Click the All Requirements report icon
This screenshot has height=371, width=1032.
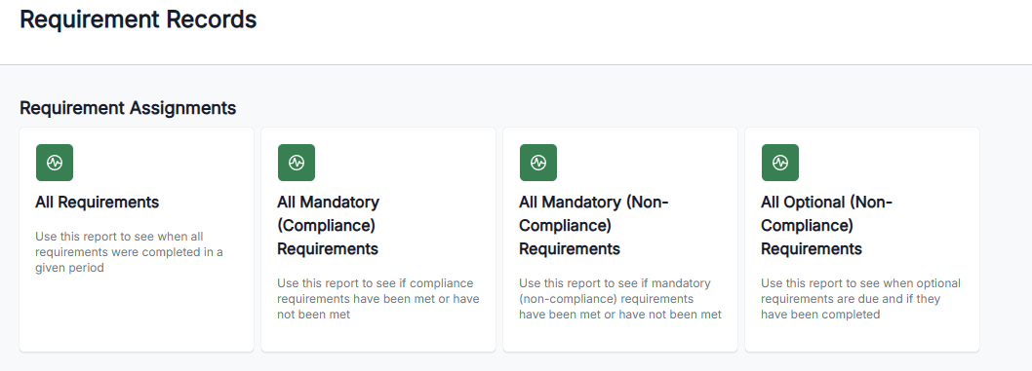pyautogui.click(x=55, y=163)
